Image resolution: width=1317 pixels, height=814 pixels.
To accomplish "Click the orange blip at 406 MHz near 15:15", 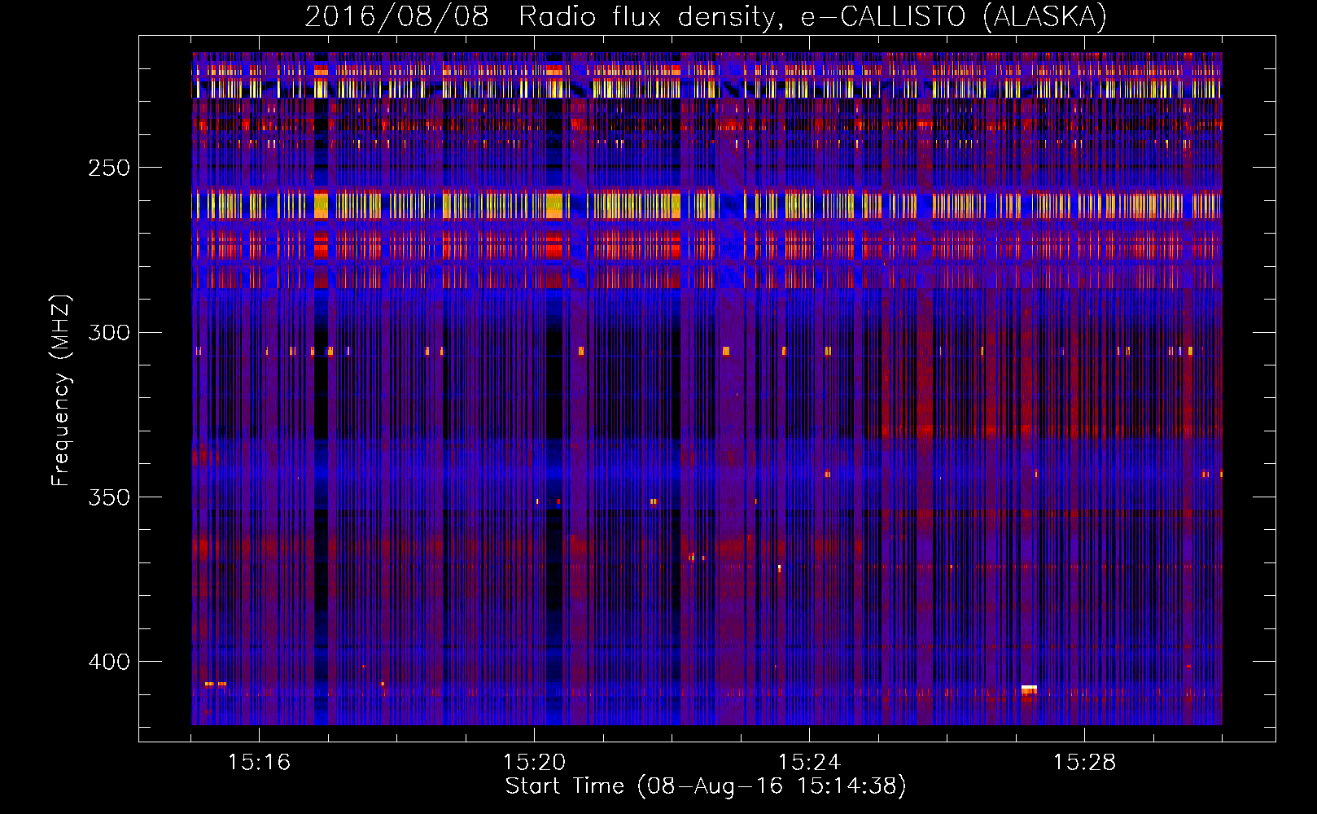I will [x=216, y=684].
